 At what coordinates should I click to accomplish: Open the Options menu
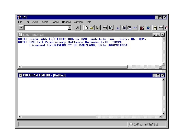tap(66, 22)
